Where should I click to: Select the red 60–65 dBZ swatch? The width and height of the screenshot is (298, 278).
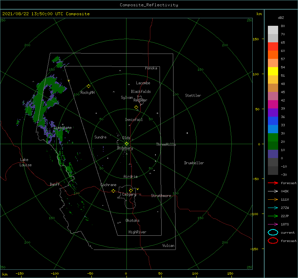point(273,47)
